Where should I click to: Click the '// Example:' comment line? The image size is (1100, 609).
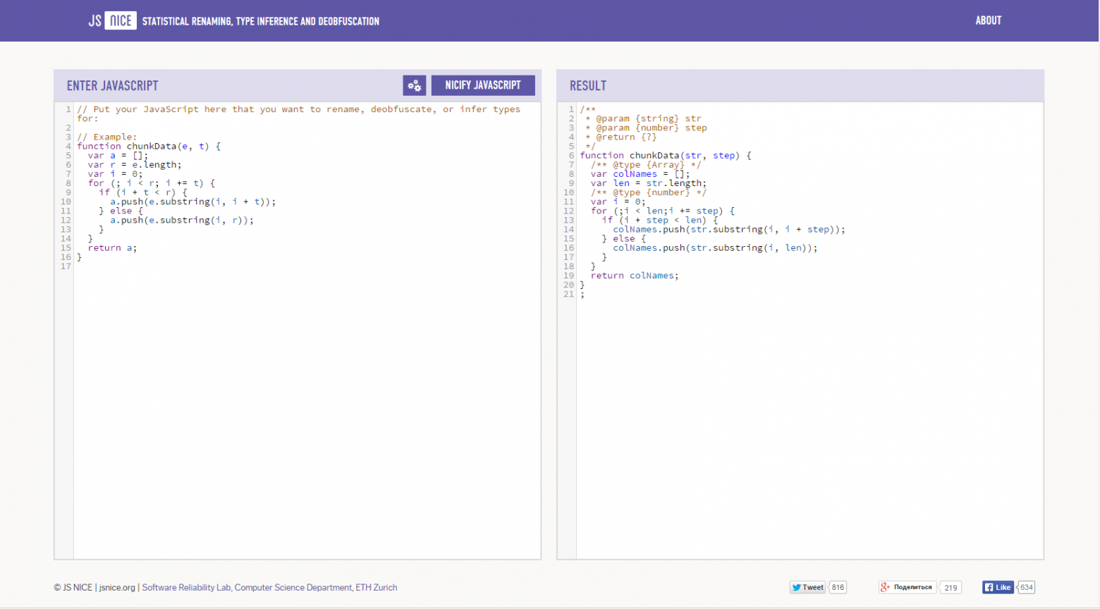point(107,137)
